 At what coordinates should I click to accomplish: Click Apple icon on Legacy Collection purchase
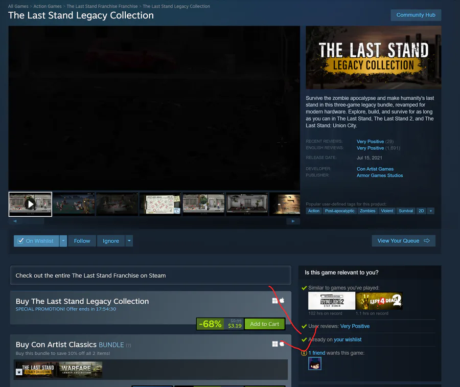coord(282,301)
